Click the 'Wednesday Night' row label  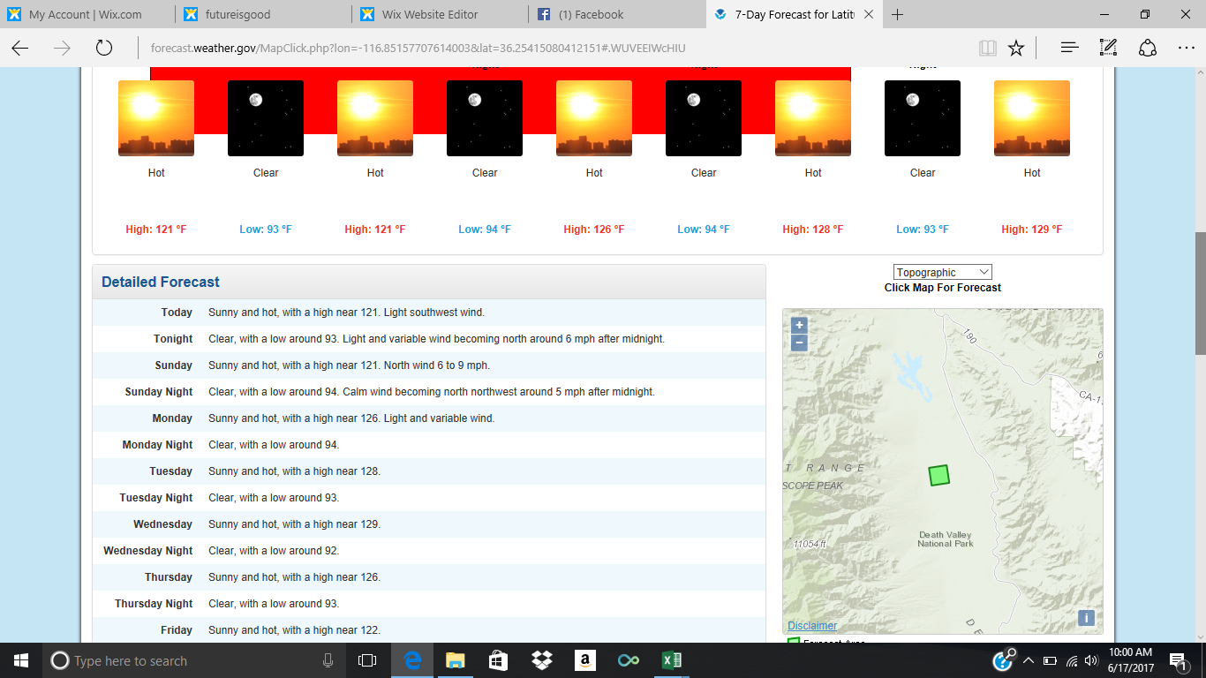tap(148, 551)
